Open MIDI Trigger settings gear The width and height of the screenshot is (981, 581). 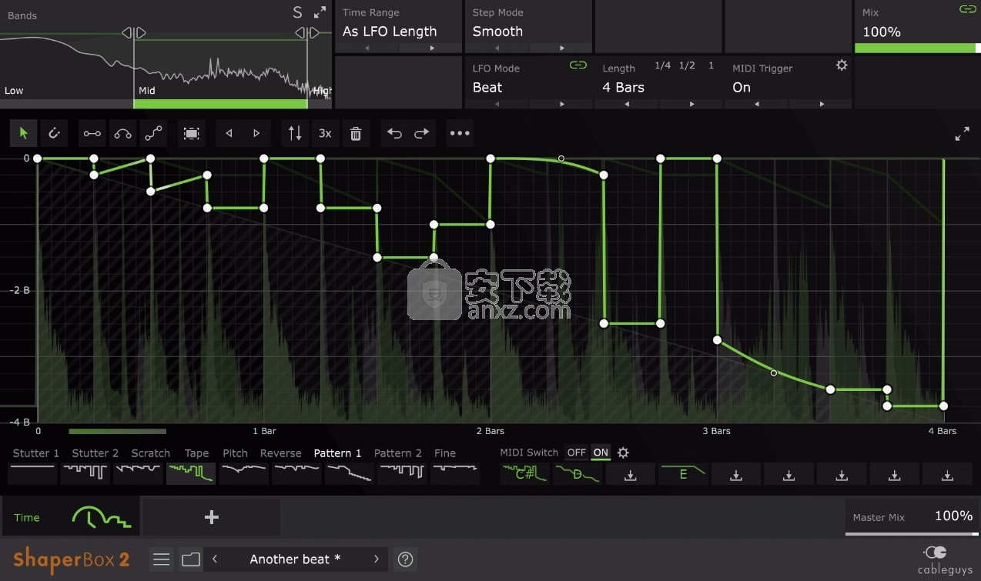tap(842, 65)
